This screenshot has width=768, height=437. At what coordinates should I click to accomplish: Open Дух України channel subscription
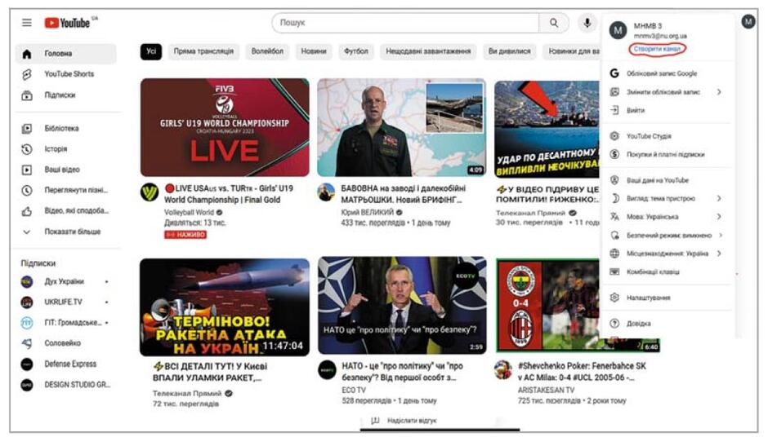66,281
